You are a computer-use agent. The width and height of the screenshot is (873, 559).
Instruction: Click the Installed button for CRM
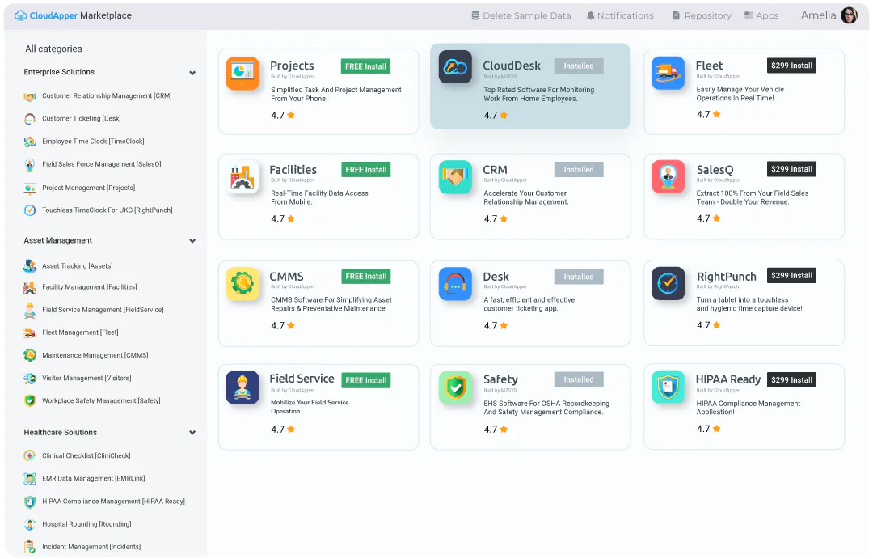tap(579, 169)
